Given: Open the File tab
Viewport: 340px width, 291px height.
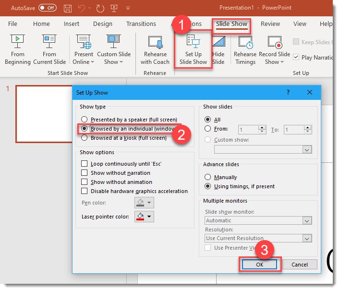Looking at the screenshot, I should [12, 24].
